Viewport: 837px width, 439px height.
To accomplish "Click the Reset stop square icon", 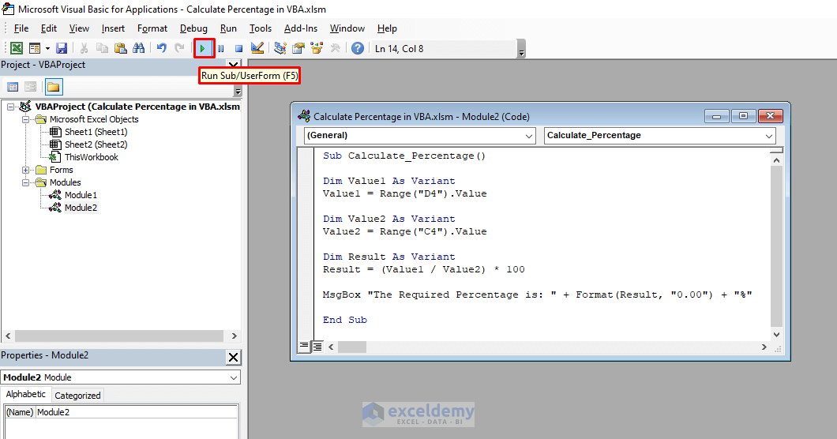I will (239, 49).
